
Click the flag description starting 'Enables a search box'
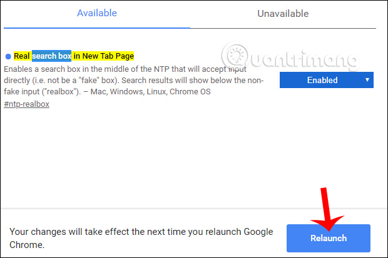[x=134, y=81]
